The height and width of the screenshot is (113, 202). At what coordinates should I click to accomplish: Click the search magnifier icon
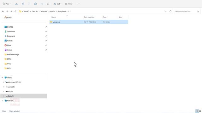pyautogui.click(x=198, y=11)
